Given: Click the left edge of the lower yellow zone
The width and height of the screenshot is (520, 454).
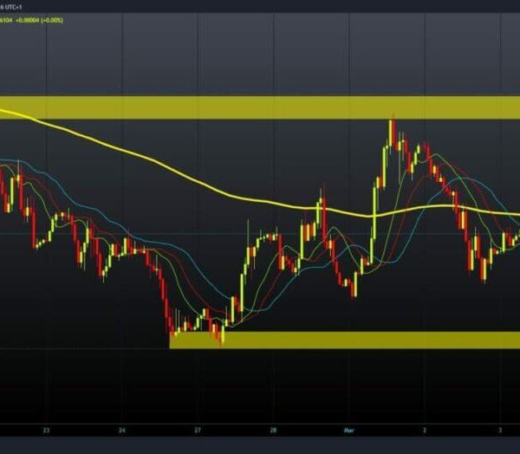Looking at the screenshot, I should [x=172, y=340].
